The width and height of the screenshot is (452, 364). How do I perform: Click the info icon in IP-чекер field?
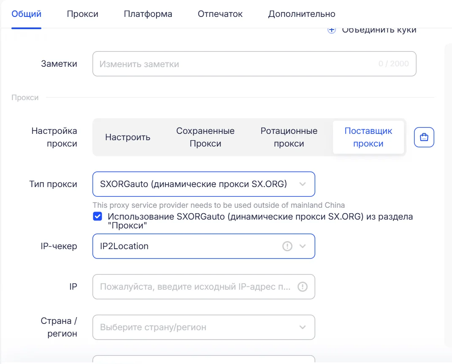[287, 246]
